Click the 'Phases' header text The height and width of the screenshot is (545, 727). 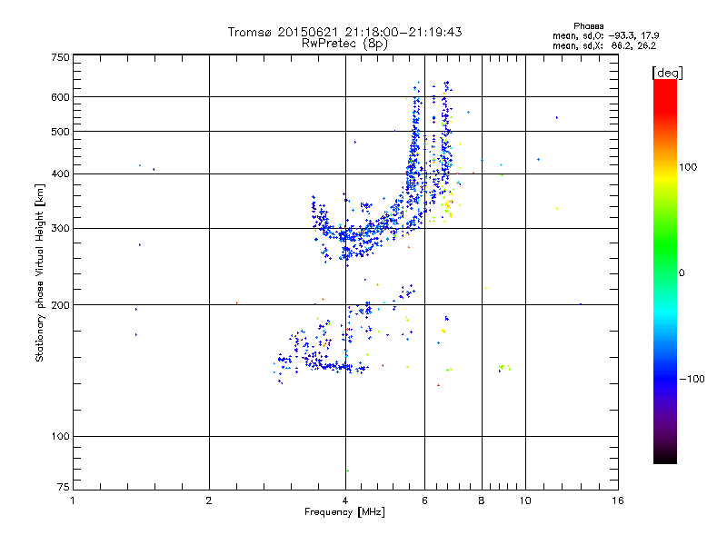tap(588, 26)
